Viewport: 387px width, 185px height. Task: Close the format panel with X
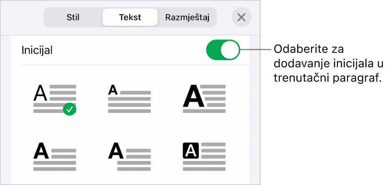coord(241,17)
